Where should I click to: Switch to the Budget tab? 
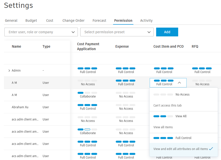point(31,20)
